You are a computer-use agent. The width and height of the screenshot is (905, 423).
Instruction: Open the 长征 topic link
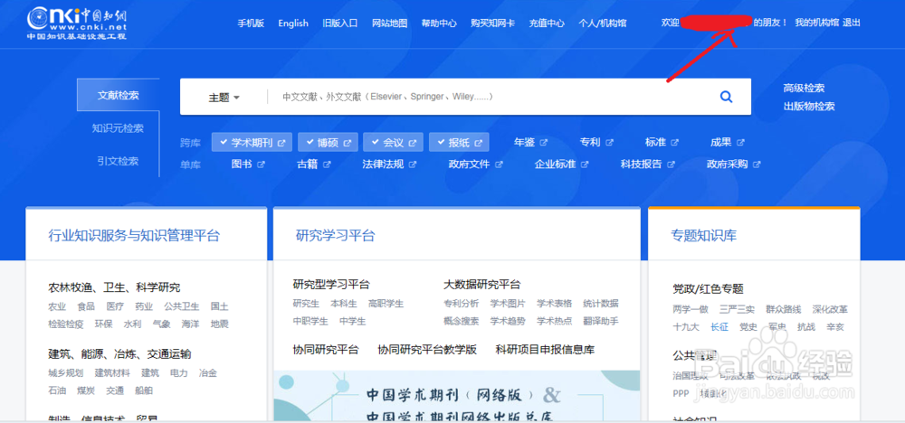click(x=719, y=327)
